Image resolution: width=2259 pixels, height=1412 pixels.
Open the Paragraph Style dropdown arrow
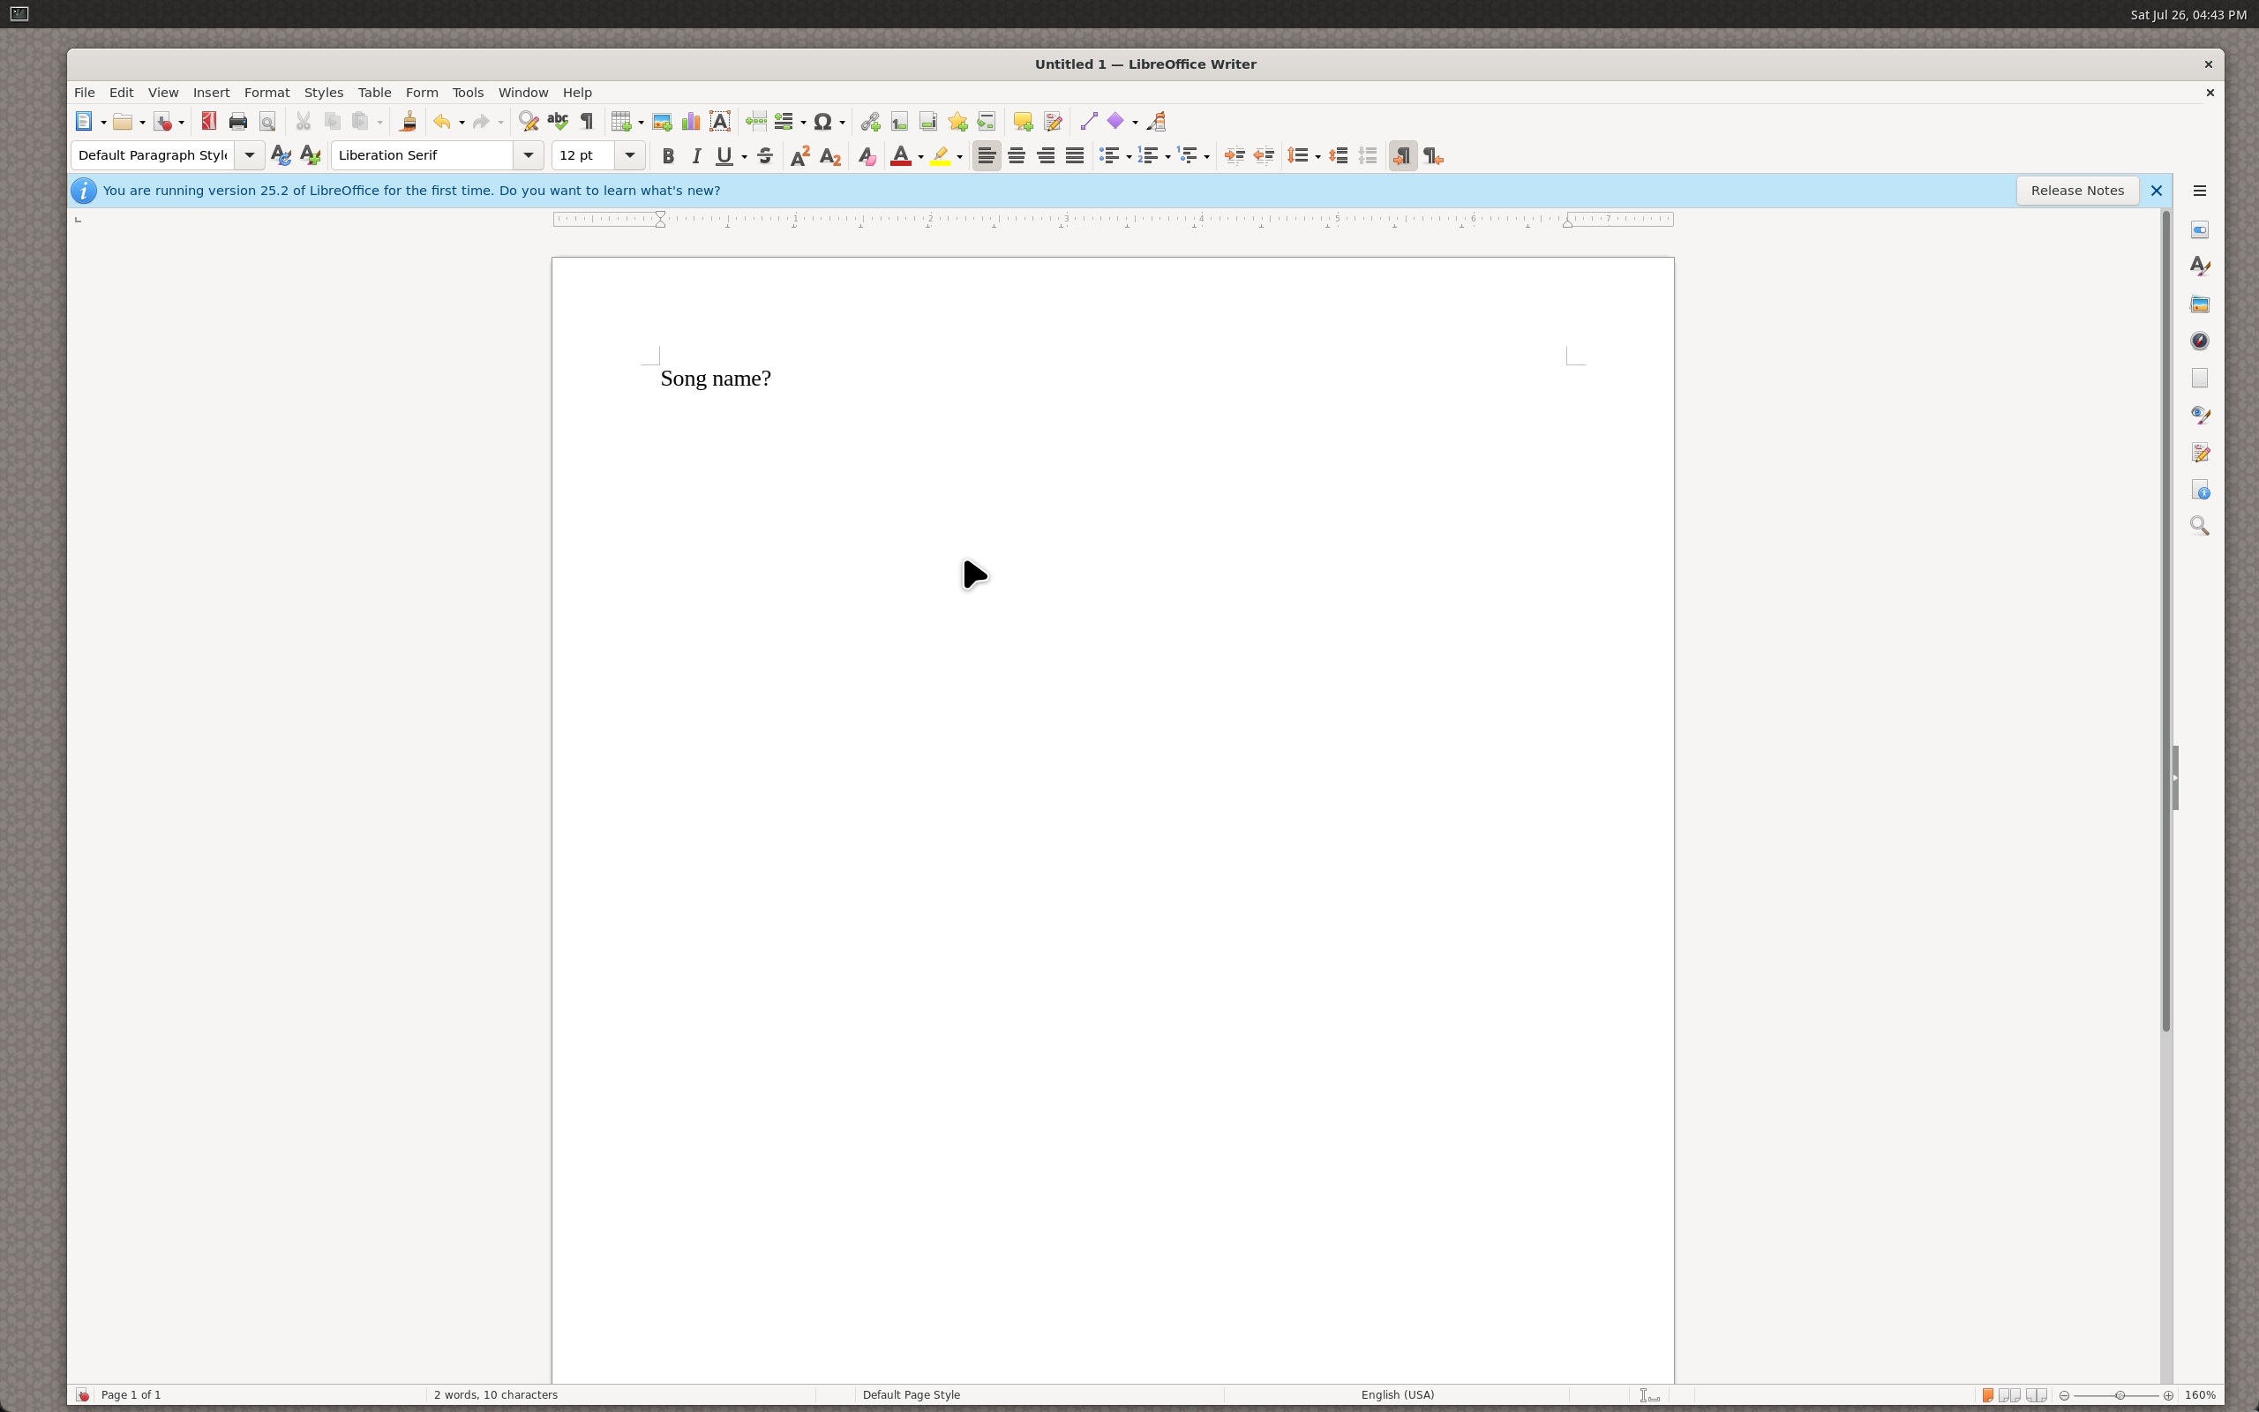click(249, 156)
